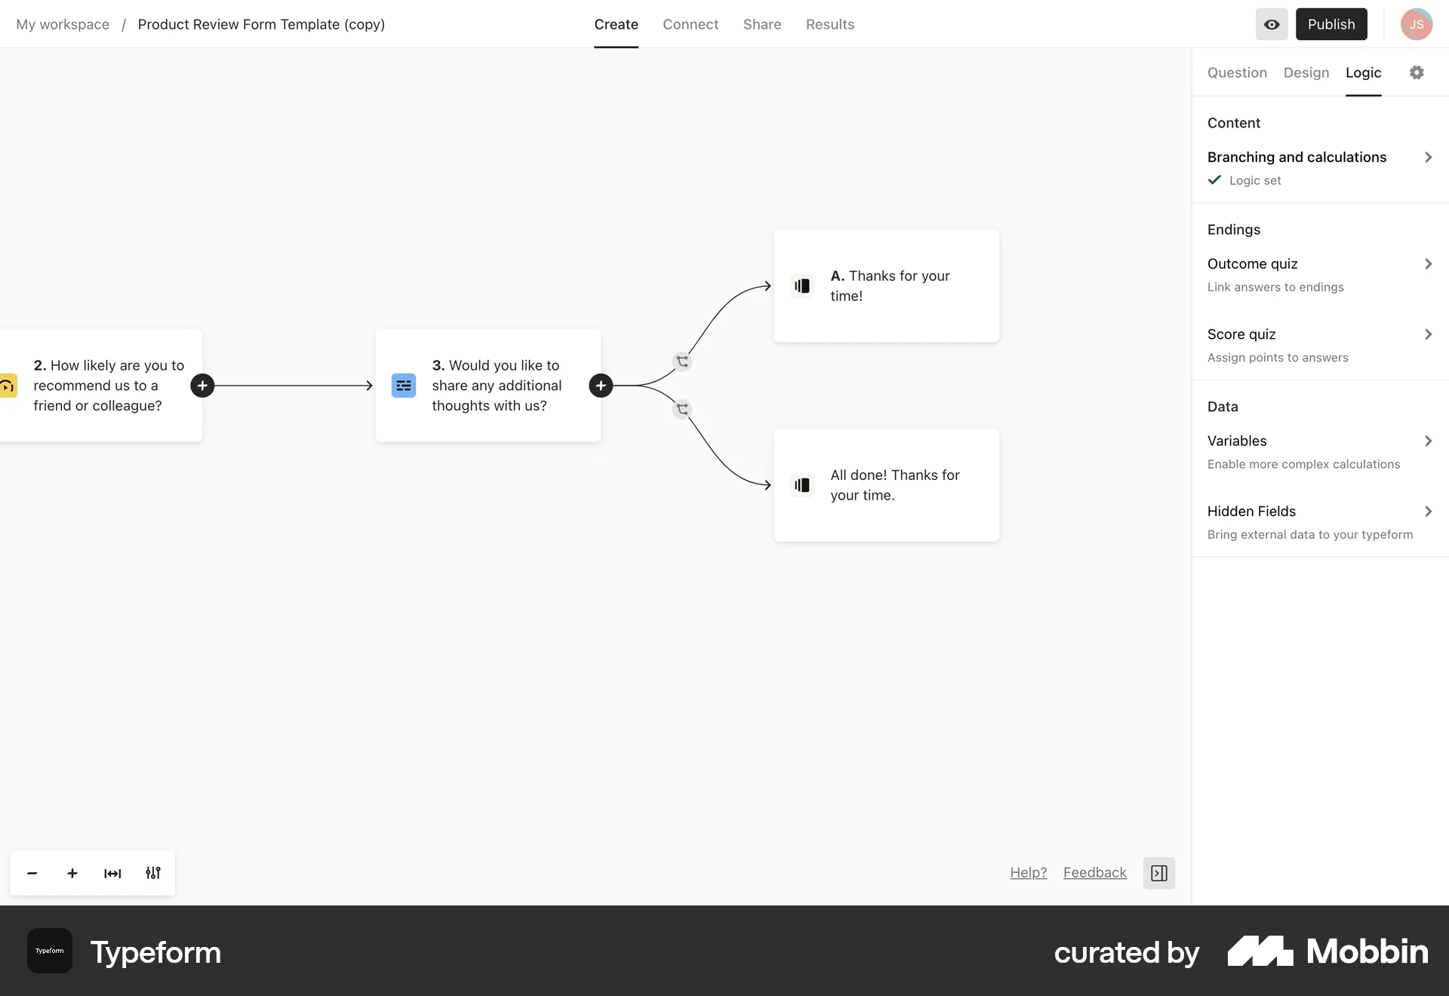Screen dimensions: 1449x996
Task: Fit the flow to the canvas width
Action: coord(112,873)
